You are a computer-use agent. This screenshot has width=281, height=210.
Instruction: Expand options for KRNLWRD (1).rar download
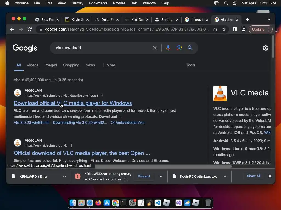click(64, 176)
